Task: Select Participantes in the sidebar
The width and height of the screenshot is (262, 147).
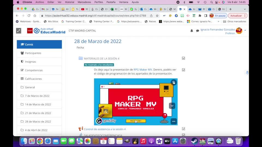Action: (x=33, y=53)
